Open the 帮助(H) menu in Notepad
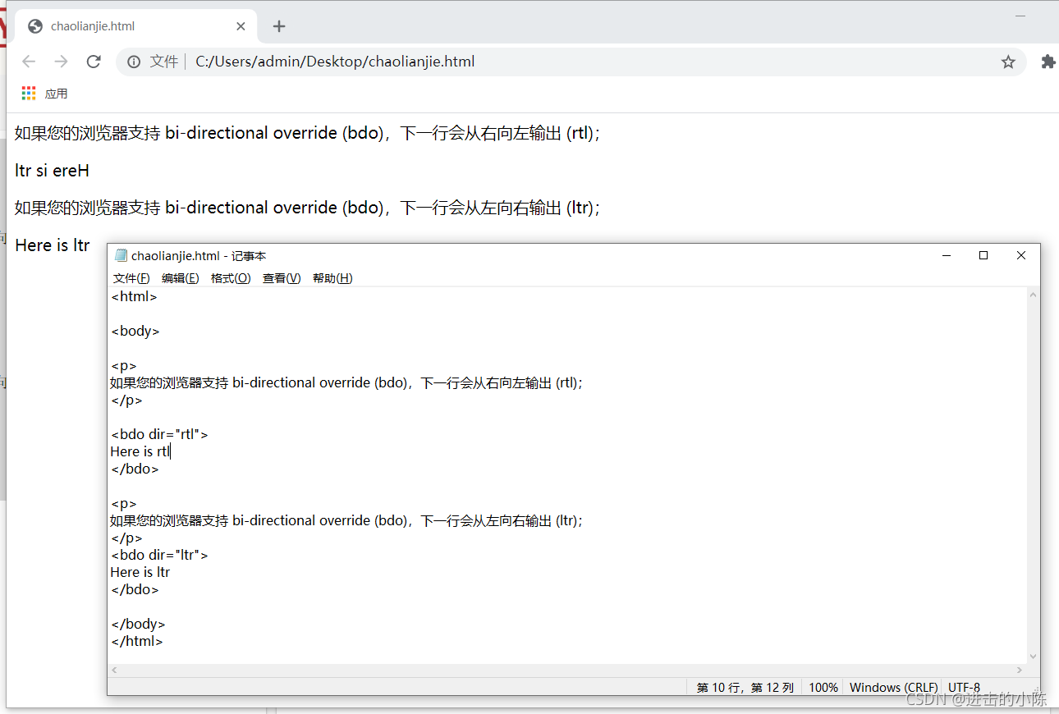Image resolution: width=1059 pixels, height=714 pixels. (x=332, y=278)
